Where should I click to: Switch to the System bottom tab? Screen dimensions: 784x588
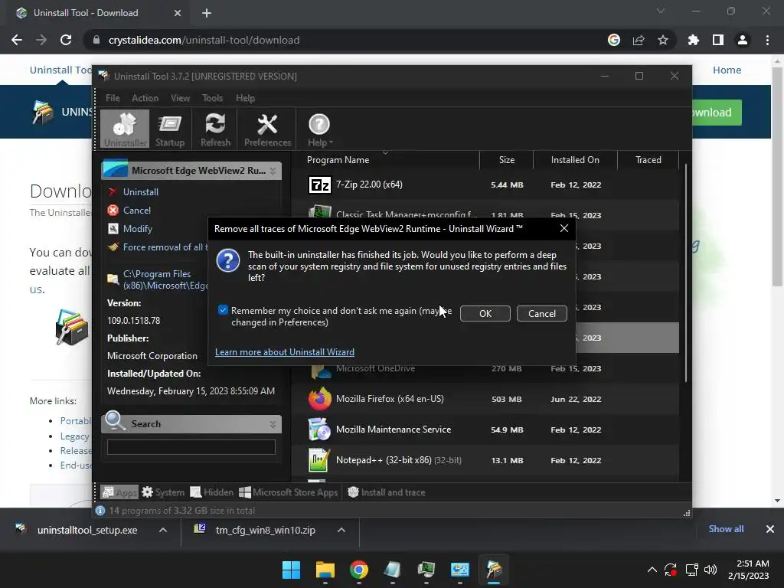click(x=163, y=492)
